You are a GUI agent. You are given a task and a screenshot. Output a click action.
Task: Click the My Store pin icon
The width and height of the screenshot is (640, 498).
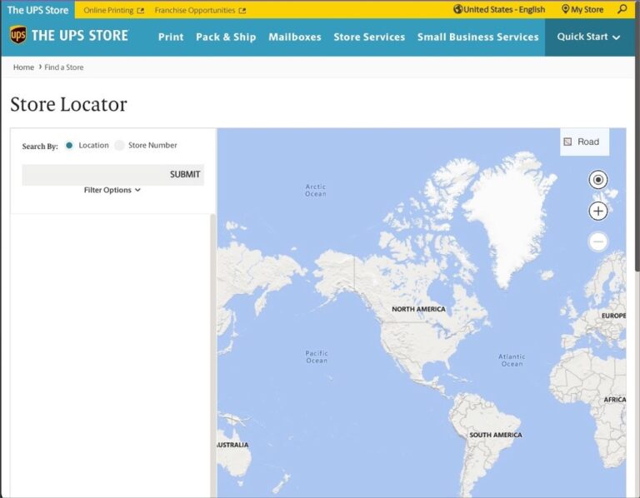566,9
